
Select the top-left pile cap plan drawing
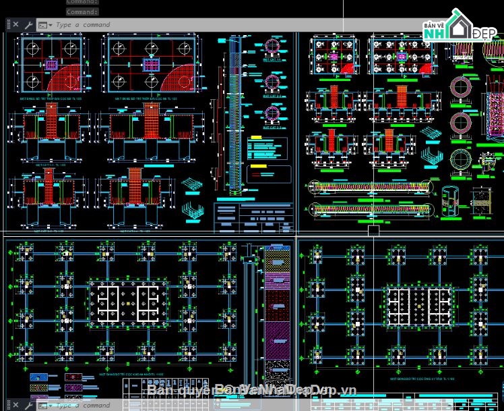[52, 65]
